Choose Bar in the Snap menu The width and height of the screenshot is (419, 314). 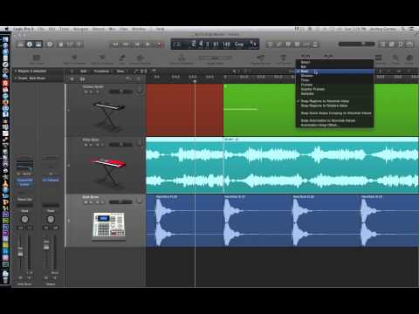(x=334, y=66)
